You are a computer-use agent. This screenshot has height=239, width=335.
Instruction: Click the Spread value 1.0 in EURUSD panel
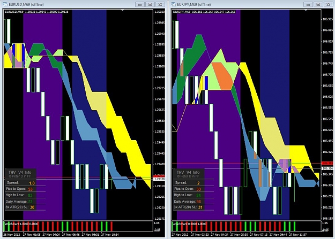[32, 183]
